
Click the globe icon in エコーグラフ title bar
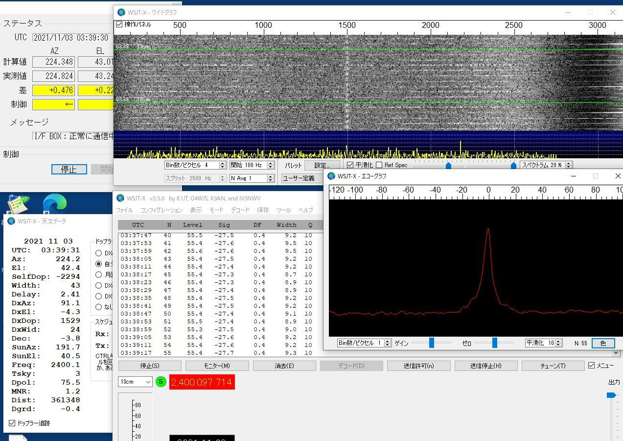pyautogui.click(x=331, y=176)
